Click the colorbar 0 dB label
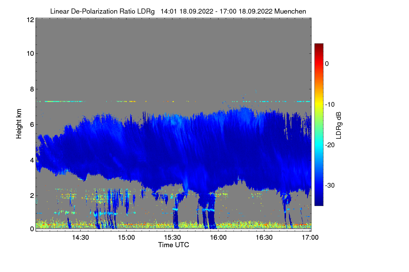Screen dimensions: 409x272 pos(327,64)
